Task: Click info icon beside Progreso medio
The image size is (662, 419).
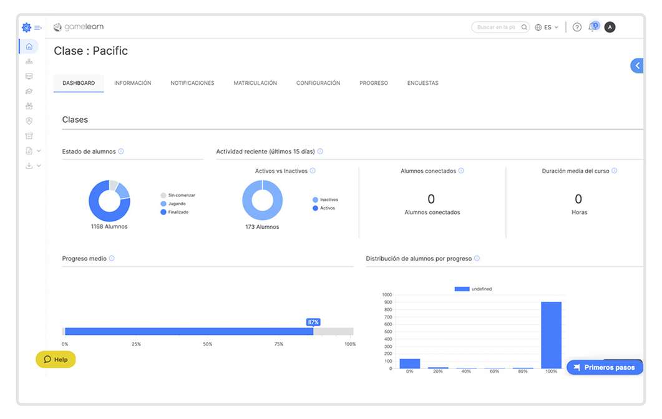Action: tap(112, 258)
